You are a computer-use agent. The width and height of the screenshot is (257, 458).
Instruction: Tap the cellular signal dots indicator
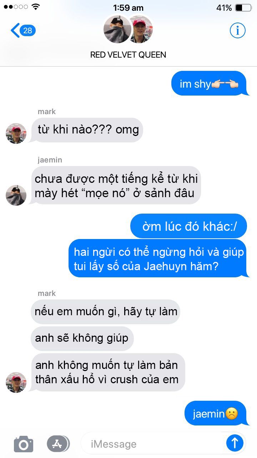[x=16, y=7]
